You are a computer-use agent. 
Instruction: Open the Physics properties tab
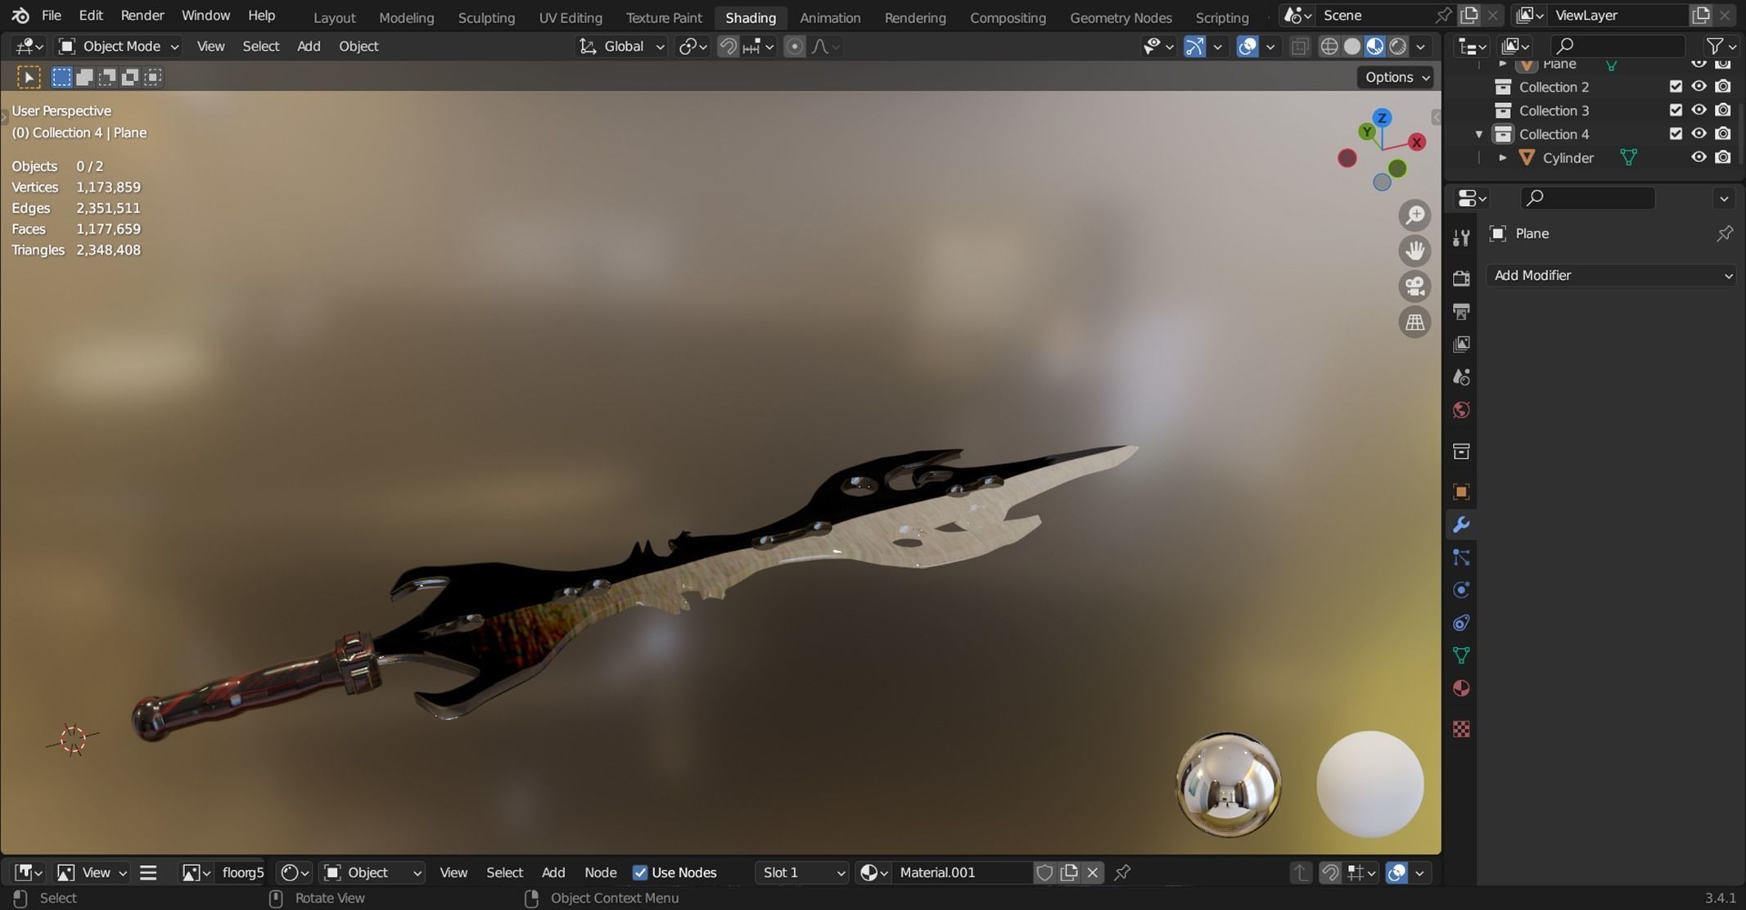(1461, 590)
